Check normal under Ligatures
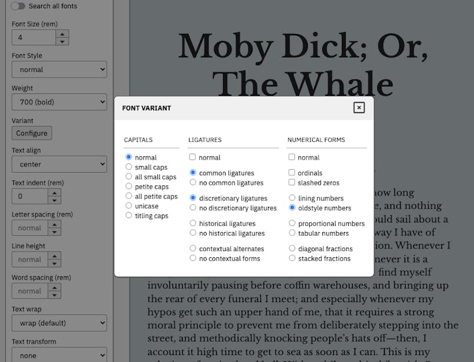The width and height of the screenshot is (474, 362). tap(193, 157)
